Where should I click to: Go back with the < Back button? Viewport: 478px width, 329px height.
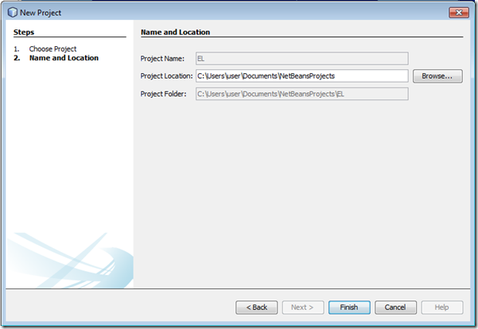click(257, 308)
